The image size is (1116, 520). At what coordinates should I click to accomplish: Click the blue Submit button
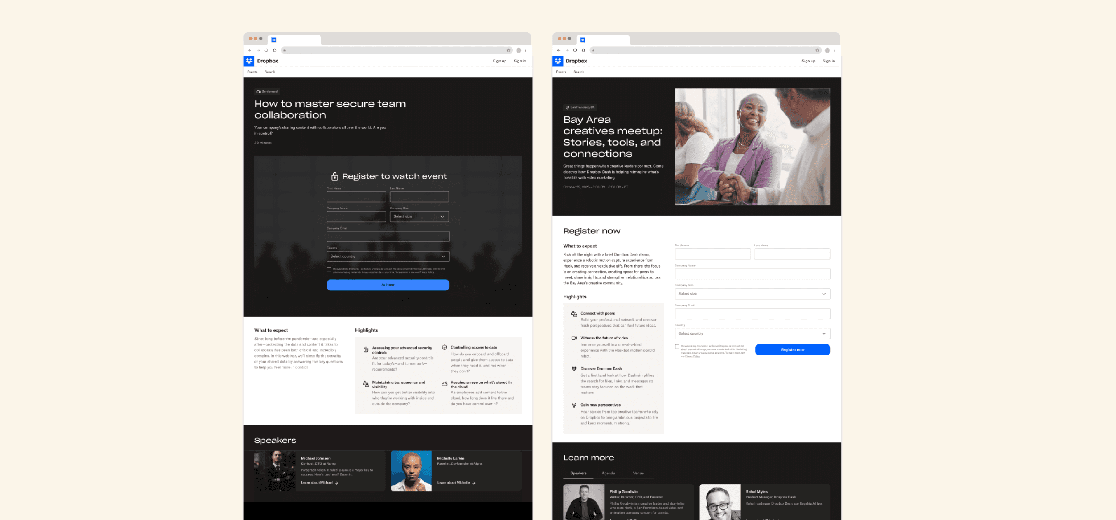pyautogui.click(x=388, y=285)
